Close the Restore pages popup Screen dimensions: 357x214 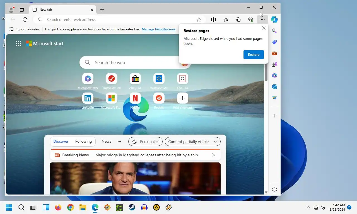pos(264,28)
